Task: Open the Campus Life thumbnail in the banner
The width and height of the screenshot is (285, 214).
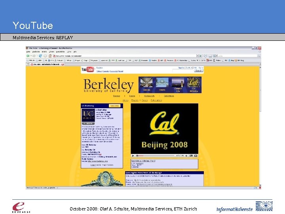Action: 178,85
